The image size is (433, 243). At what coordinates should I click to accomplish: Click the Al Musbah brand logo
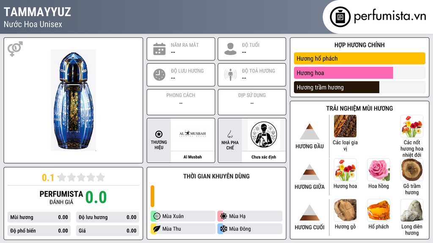pyautogui.click(x=192, y=134)
